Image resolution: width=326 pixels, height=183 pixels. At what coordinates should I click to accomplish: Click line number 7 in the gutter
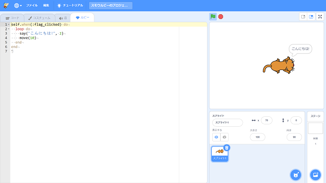point(6,51)
